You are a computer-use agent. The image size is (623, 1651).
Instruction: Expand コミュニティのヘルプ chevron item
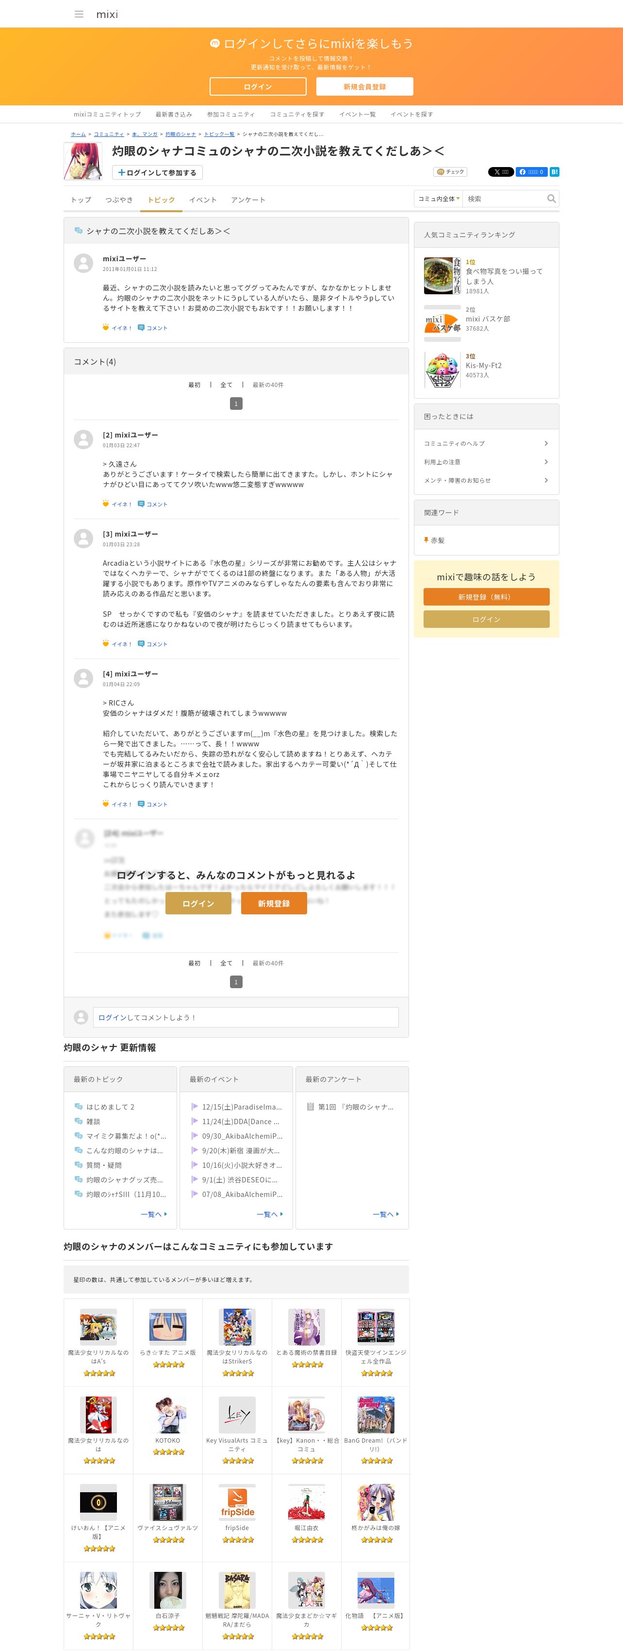click(x=486, y=443)
